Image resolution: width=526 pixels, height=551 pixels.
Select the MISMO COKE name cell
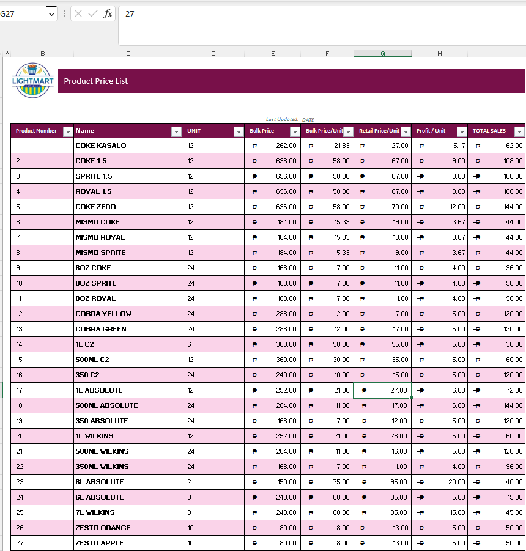(x=128, y=222)
